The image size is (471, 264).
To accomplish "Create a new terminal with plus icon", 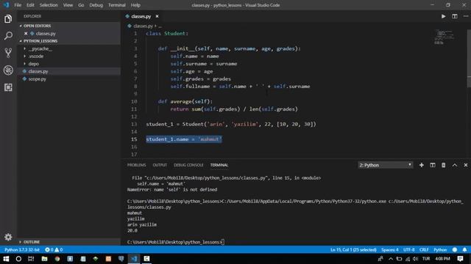I will click(422, 165).
